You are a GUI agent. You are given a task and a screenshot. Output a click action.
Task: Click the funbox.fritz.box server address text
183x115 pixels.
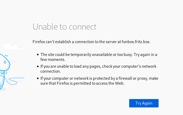coord(136,42)
